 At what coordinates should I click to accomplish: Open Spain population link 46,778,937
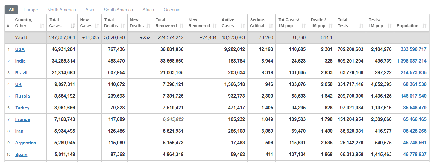click(415, 155)
